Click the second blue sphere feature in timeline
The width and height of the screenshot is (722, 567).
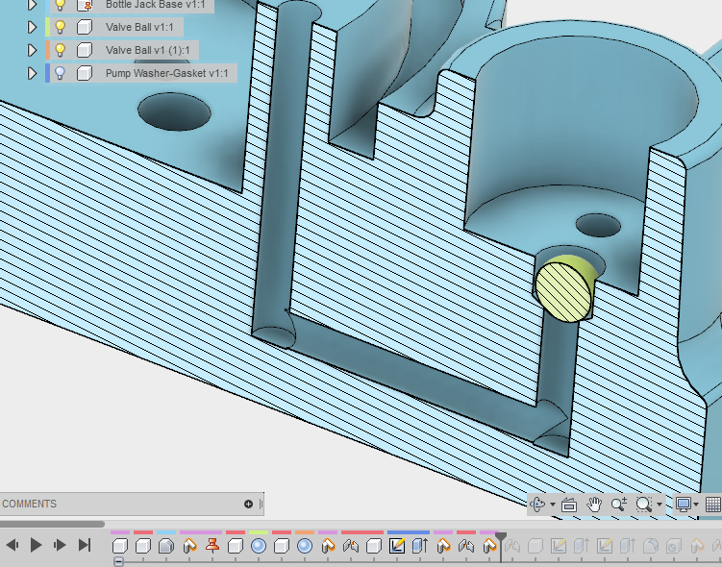coord(305,546)
